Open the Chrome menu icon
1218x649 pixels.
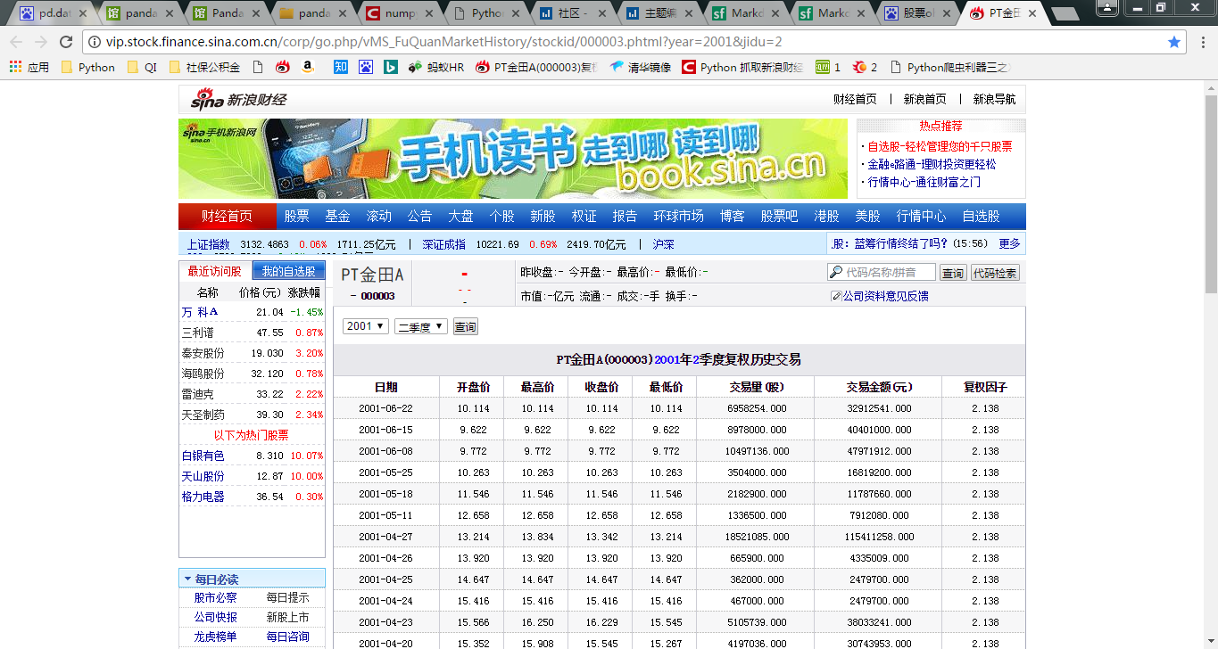[1201, 42]
